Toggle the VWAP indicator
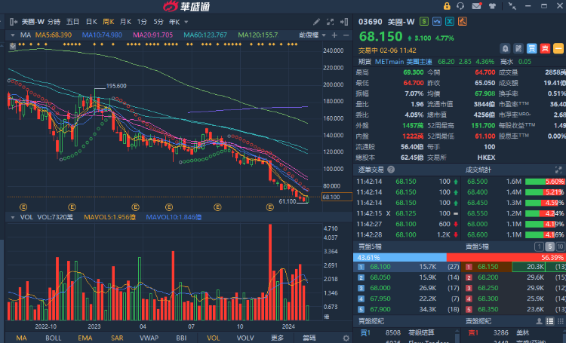The height and width of the screenshot is (343, 566). (149, 338)
